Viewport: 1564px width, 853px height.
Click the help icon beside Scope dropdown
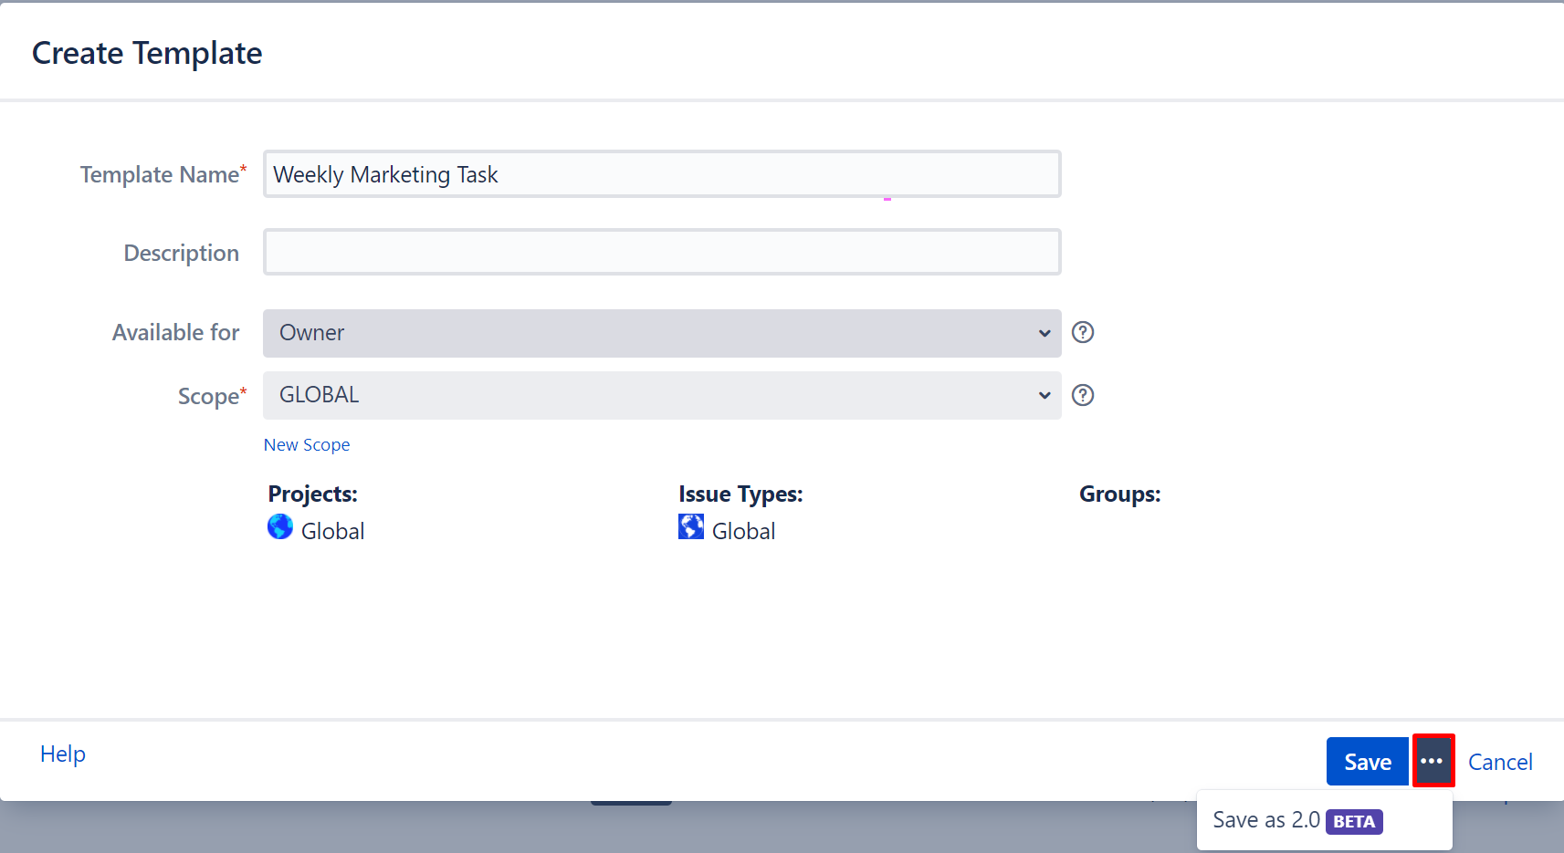[1083, 395]
